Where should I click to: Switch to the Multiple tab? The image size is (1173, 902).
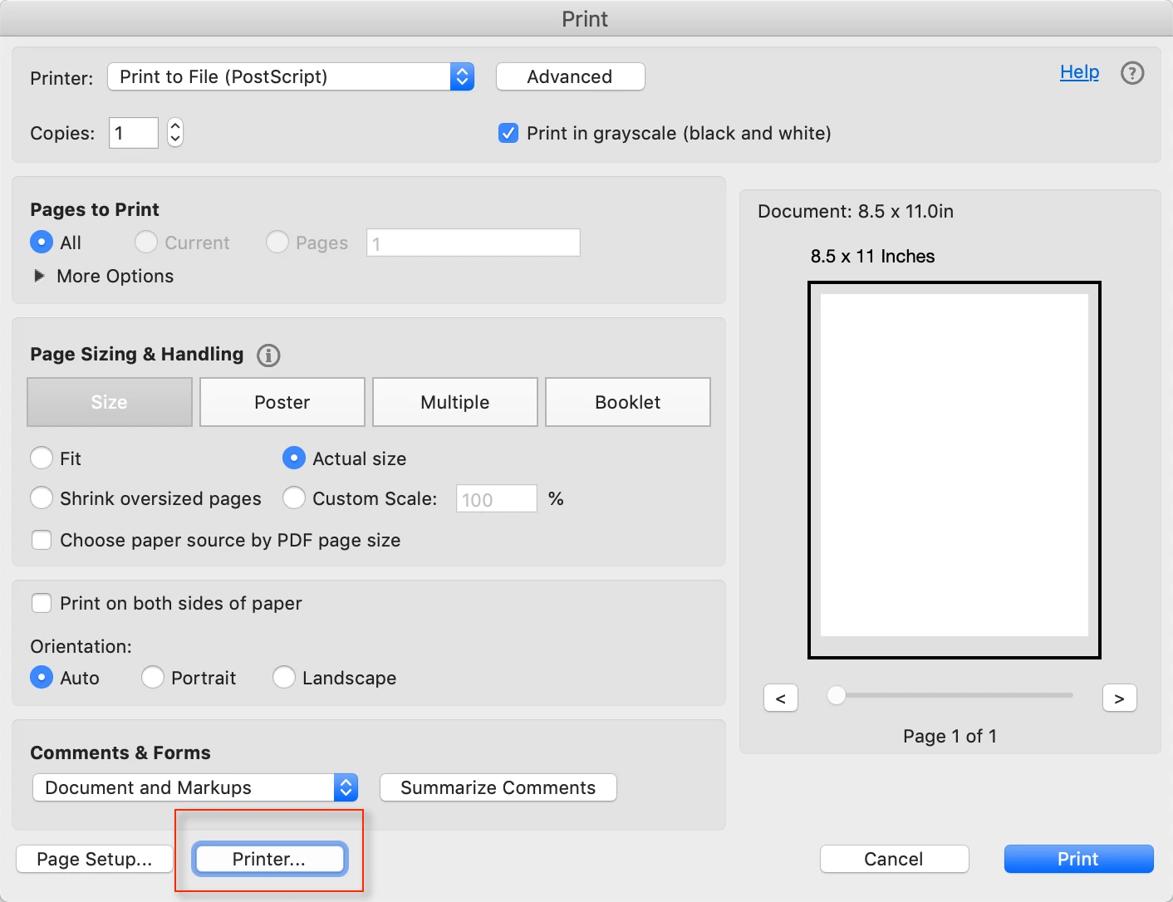(455, 402)
